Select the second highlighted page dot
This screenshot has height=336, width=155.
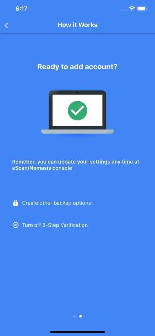coord(81,316)
